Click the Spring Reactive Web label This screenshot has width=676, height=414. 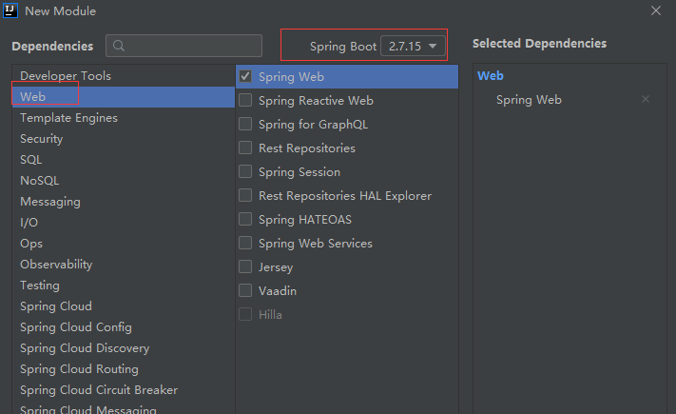coord(316,101)
